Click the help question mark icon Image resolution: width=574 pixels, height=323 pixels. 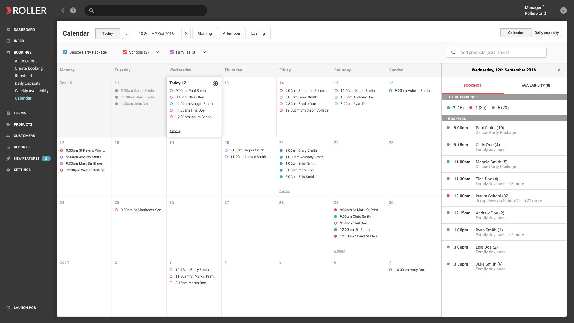(x=73, y=10)
